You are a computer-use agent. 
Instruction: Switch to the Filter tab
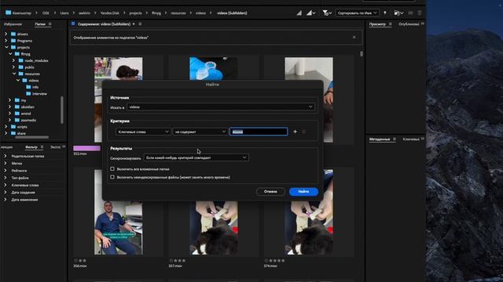coord(31,147)
